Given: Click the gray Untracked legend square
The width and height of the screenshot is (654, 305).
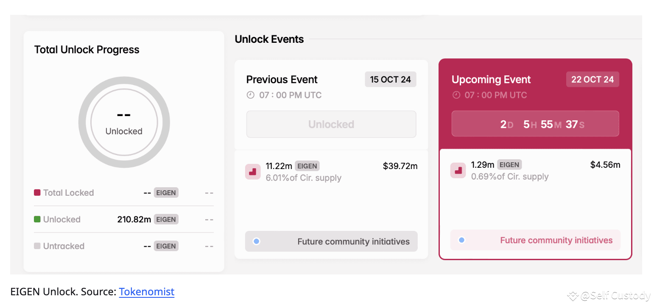Looking at the screenshot, I should (x=37, y=246).
